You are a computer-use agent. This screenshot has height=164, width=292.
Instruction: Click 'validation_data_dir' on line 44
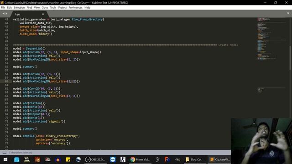[35, 23]
